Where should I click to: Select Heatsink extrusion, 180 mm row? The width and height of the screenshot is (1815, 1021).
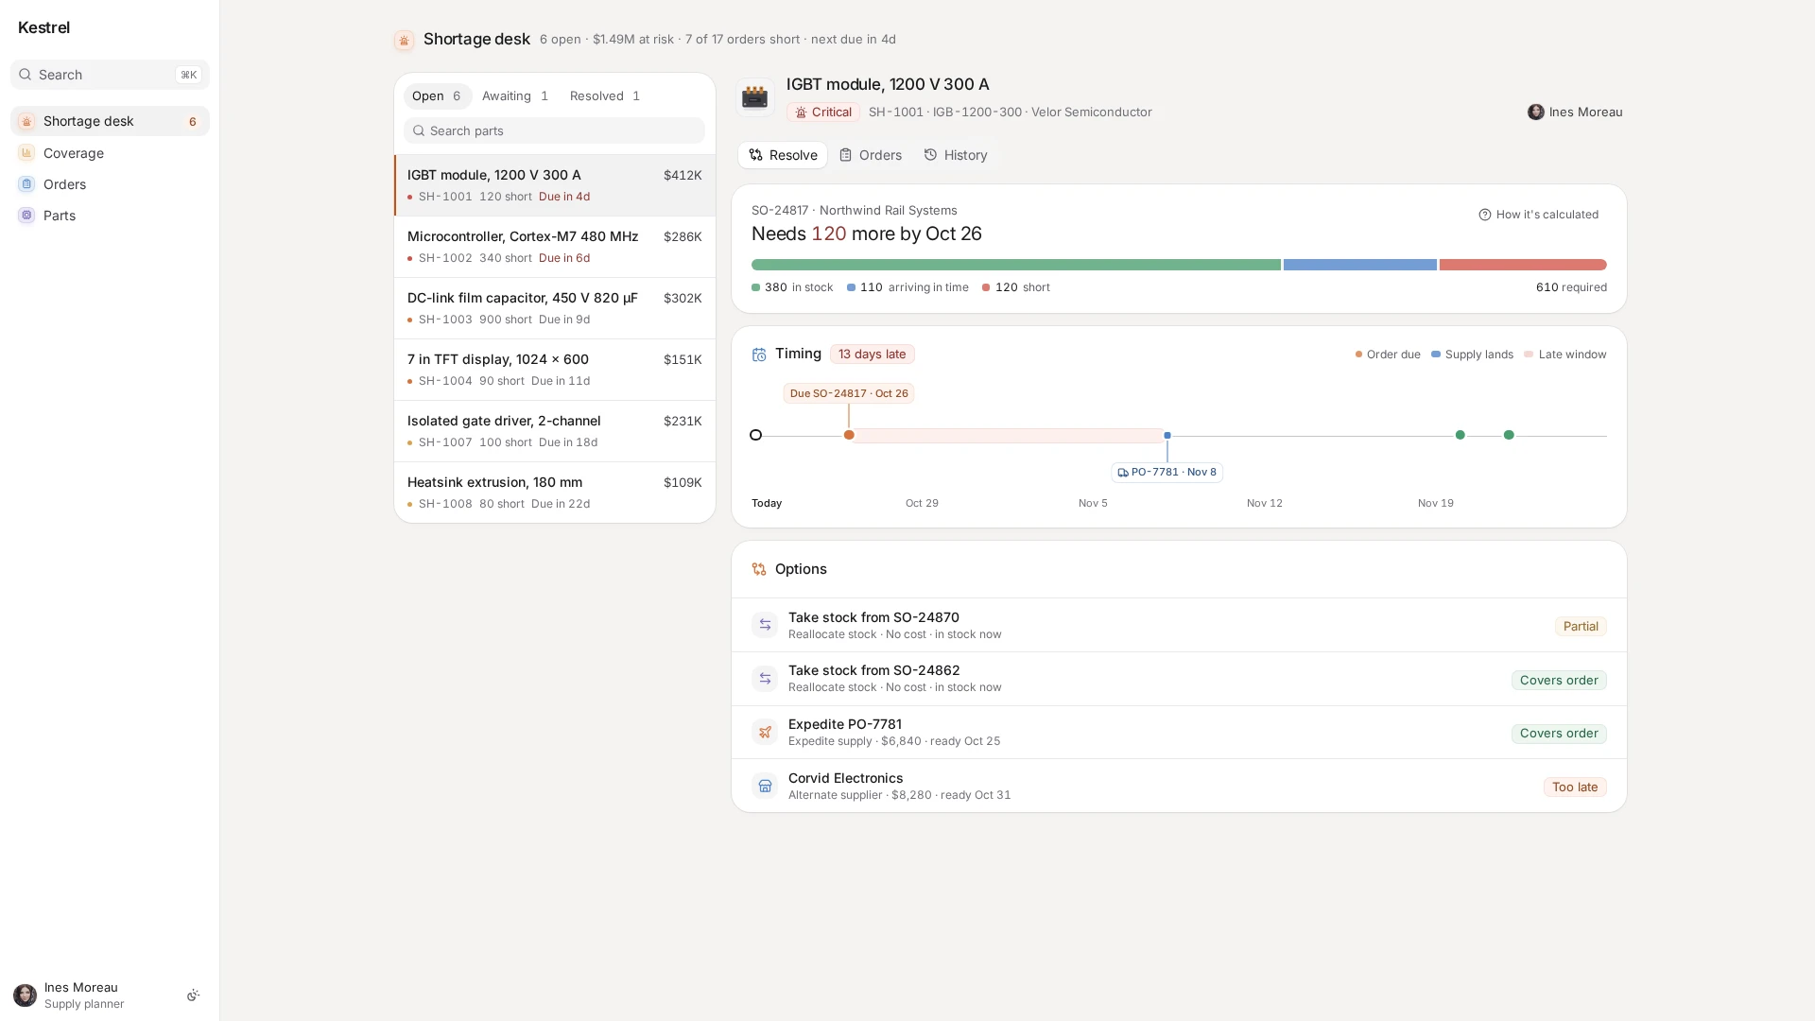555,493
